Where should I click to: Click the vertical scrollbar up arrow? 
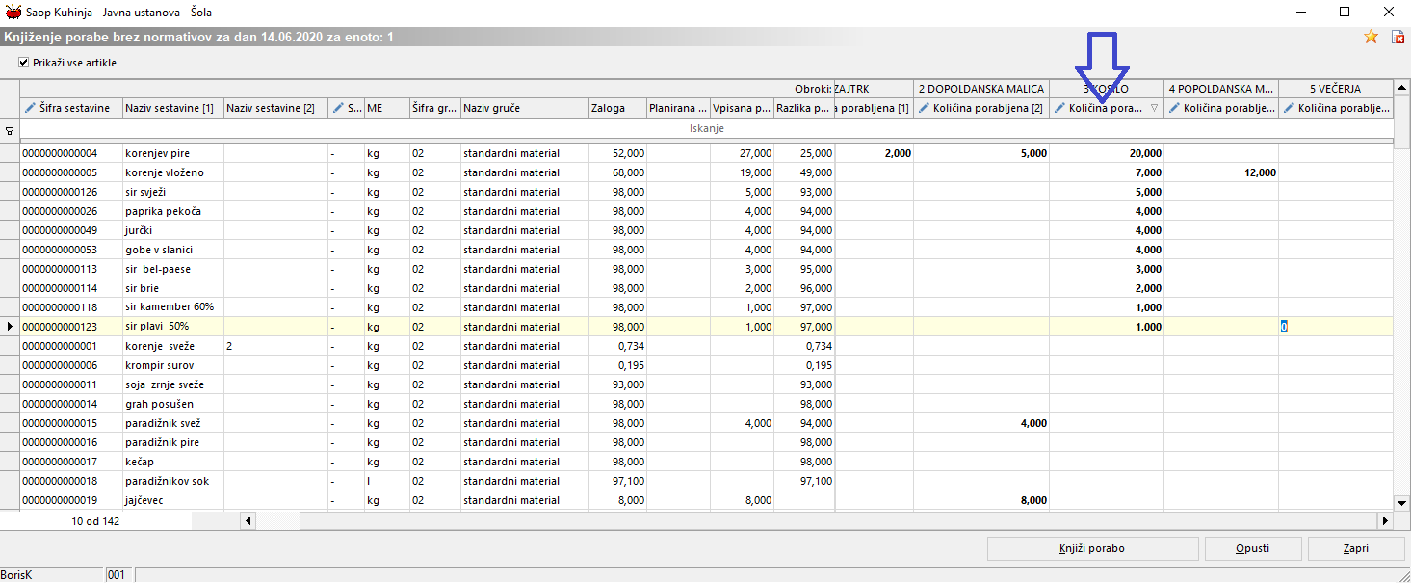(1402, 89)
